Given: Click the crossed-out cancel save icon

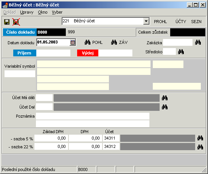Looking at the screenshot, I should pos(16,22).
